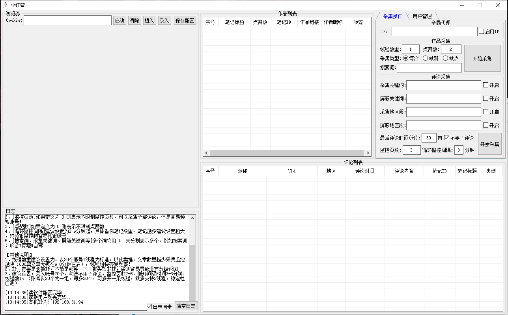Open the 采集操作 tab

point(392,16)
